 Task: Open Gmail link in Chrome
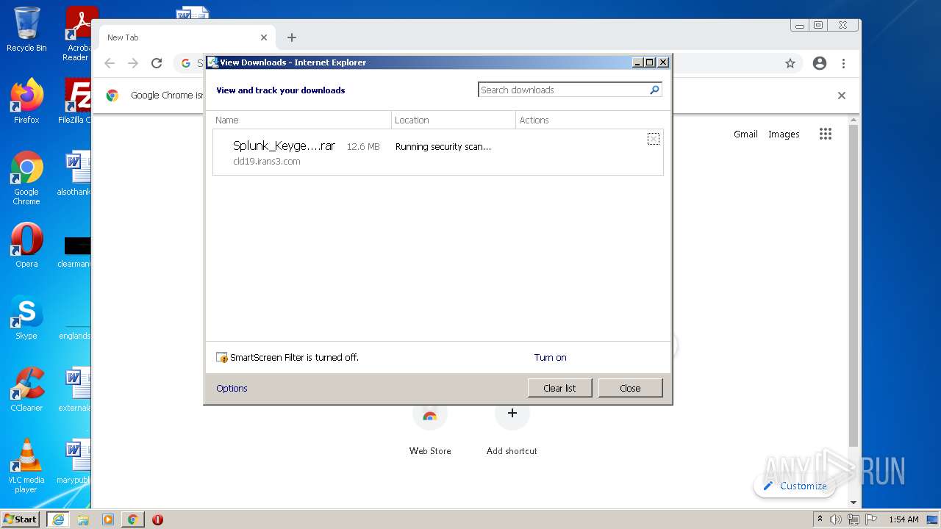(x=745, y=134)
